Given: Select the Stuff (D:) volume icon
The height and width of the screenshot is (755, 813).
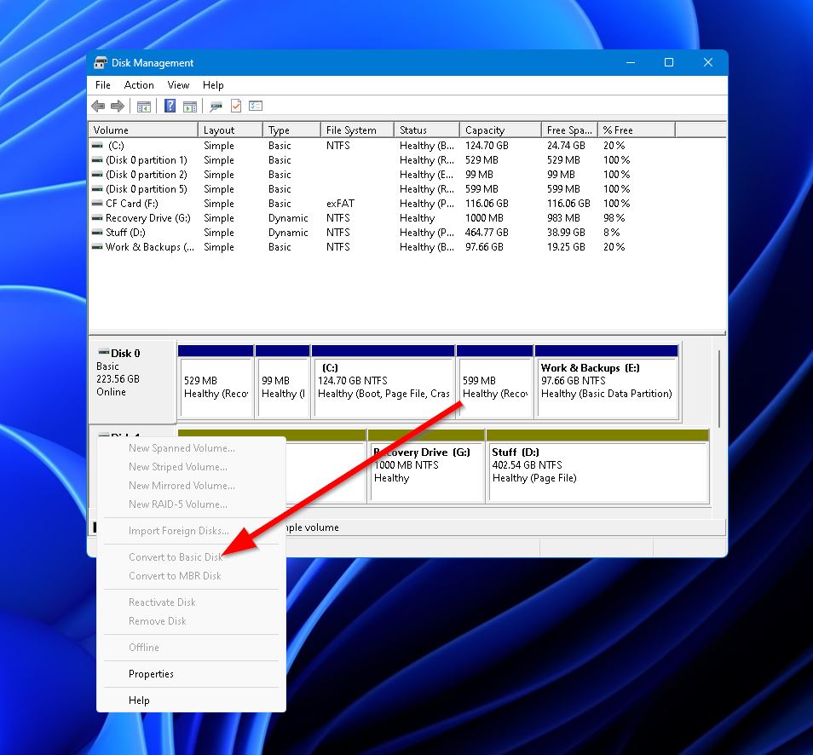Looking at the screenshot, I should [95, 233].
